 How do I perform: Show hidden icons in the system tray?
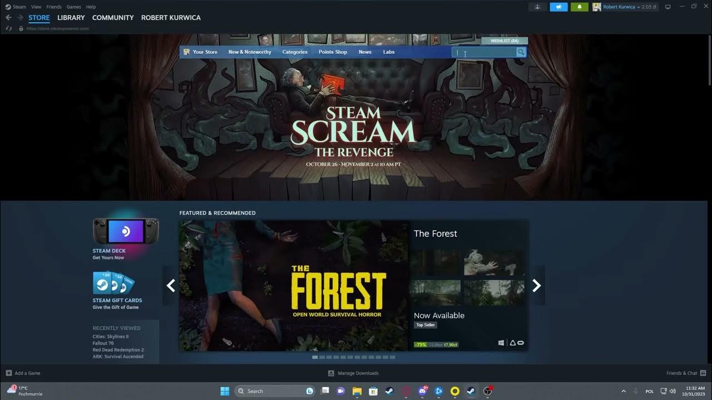(x=622, y=391)
